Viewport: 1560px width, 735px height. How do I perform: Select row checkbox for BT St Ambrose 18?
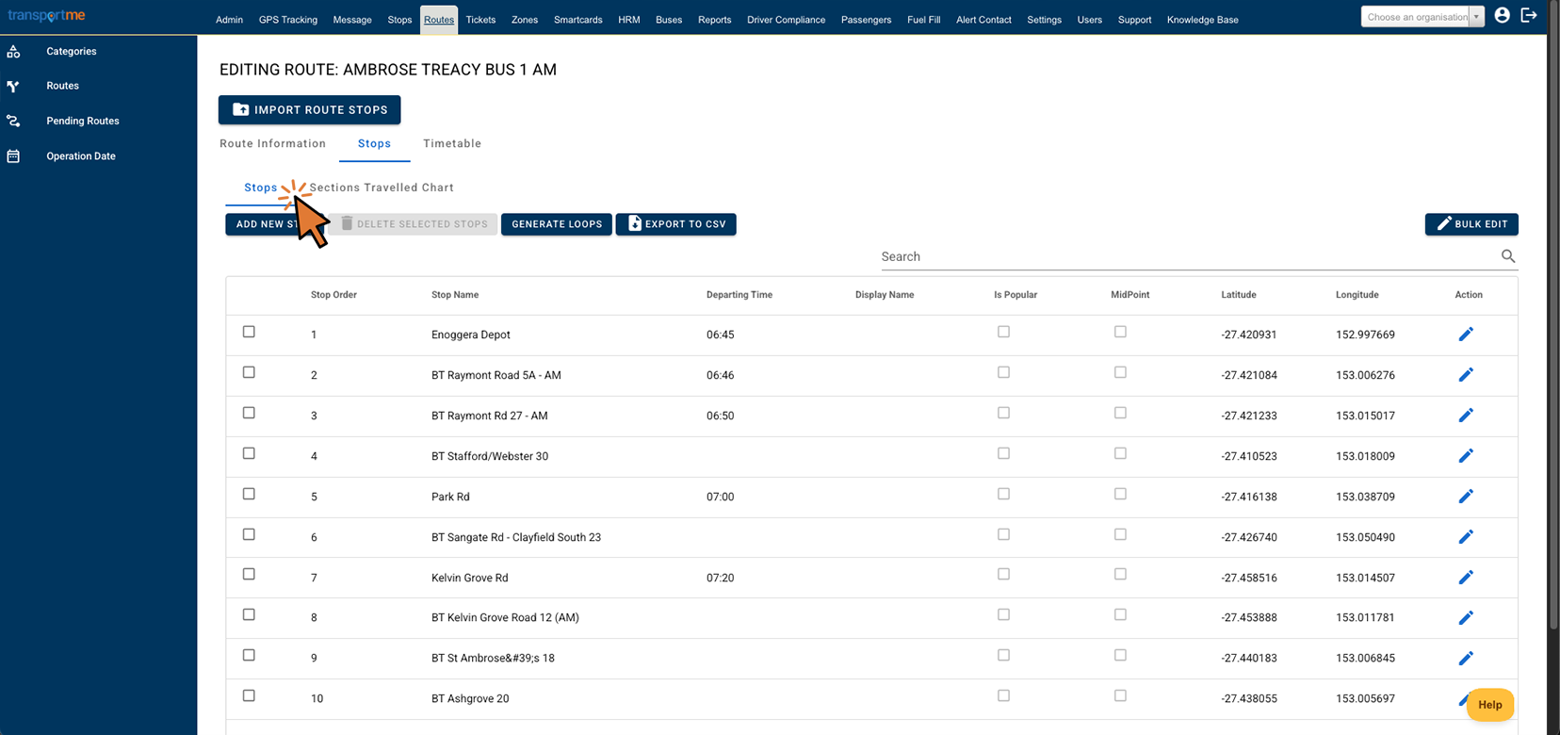(249, 655)
